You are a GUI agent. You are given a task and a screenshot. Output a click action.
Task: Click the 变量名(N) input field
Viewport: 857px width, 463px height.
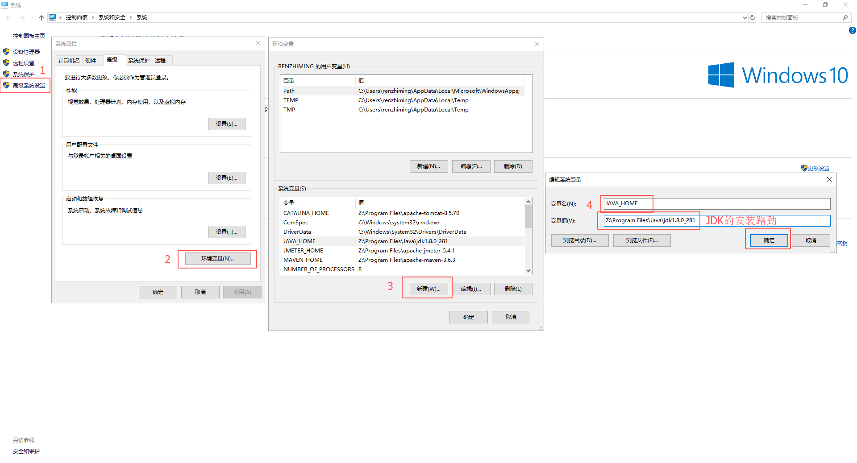tap(717, 203)
